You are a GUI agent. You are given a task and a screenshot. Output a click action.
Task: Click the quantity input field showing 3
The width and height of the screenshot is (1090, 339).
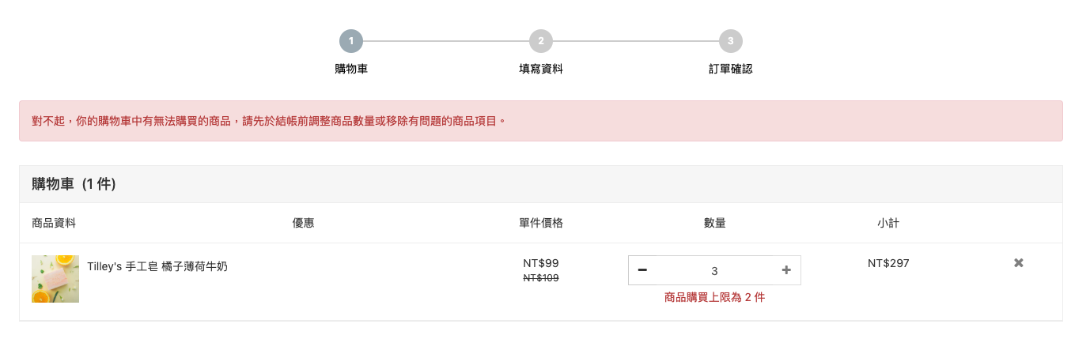click(714, 270)
